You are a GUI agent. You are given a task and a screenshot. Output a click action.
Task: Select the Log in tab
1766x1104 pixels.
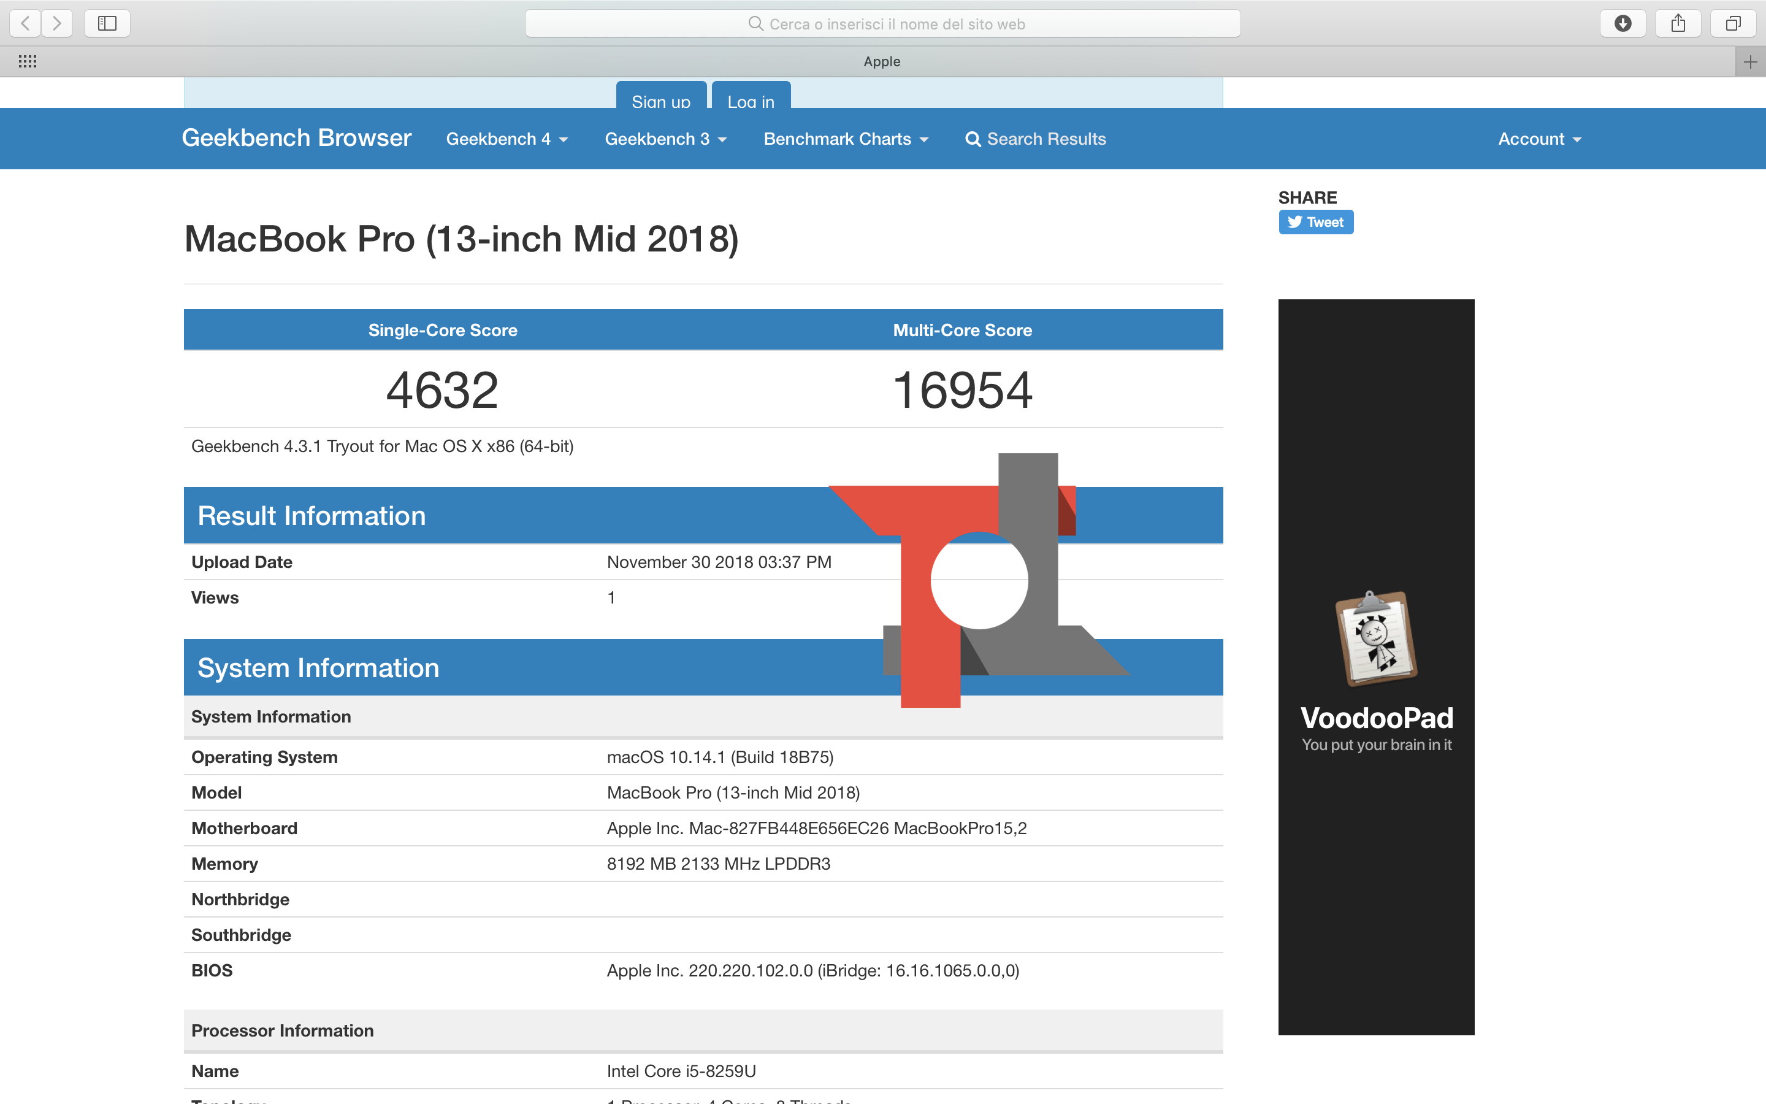point(751,99)
